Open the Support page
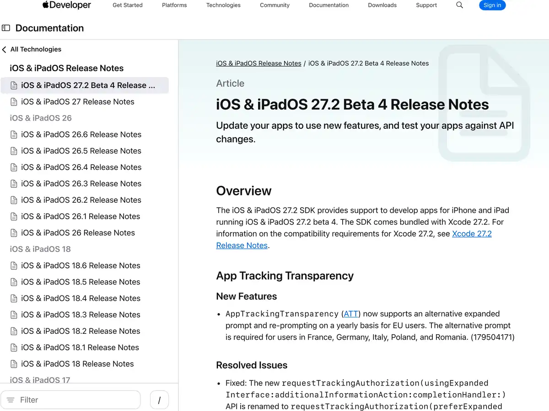Image resolution: width=549 pixels, height=411 pixels. (x=426, y=5)
